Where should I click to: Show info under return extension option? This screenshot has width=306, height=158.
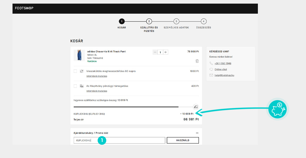point(97,76)
